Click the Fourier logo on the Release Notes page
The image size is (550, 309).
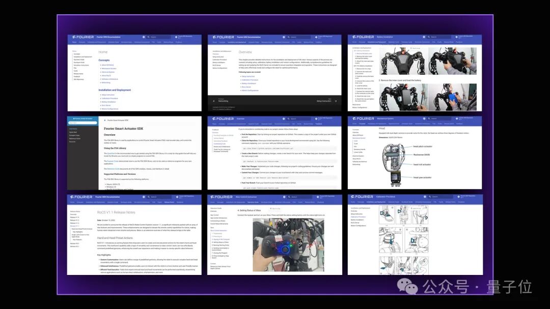click(81, 197)
